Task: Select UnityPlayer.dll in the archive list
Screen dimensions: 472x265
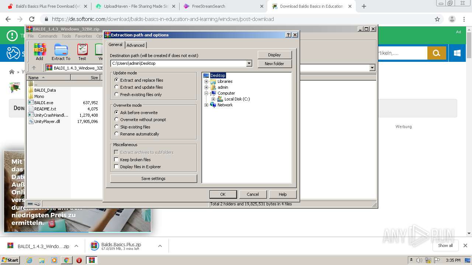Action: pos(47,121)
